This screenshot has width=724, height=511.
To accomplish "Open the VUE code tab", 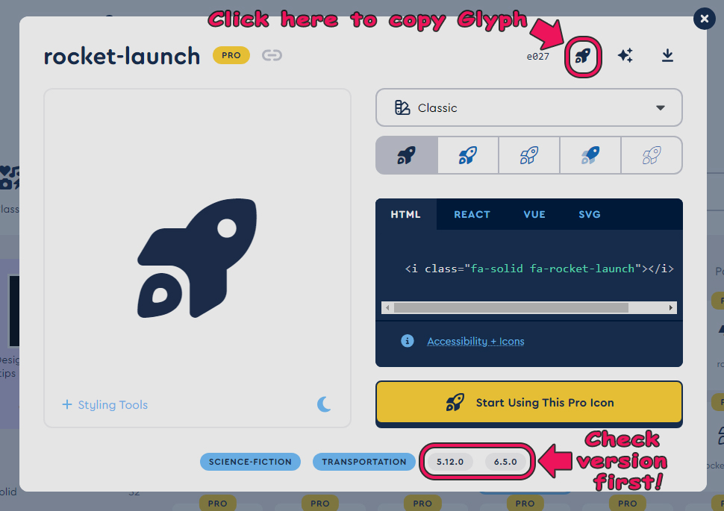I will click(x=534, y=214).
